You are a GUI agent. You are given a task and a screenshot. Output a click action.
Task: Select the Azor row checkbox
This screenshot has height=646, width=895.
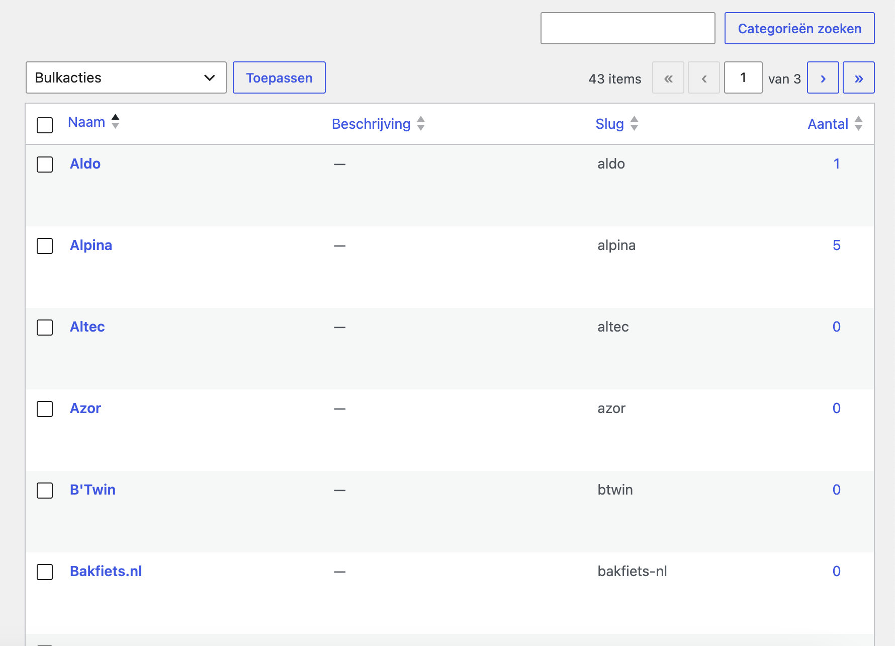tap(45, 409)
